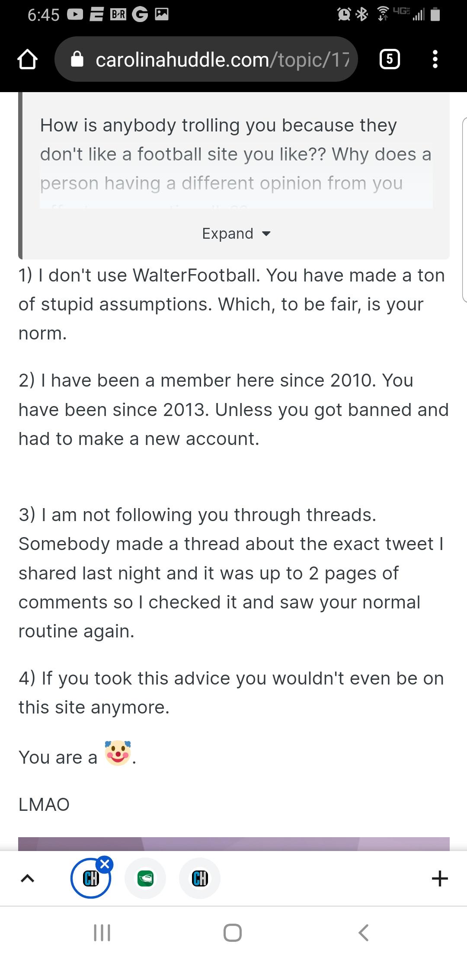The width and height of the screenshot is (467, 960).
Task: Expand the quoted post
Action: (x=236, y=234)
